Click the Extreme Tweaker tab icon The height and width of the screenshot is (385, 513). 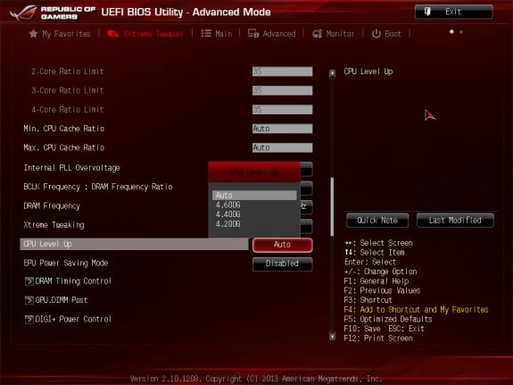(112, 34)
